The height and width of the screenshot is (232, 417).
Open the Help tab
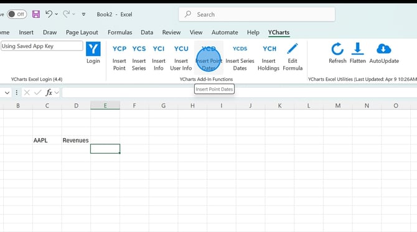click(253, 32)
